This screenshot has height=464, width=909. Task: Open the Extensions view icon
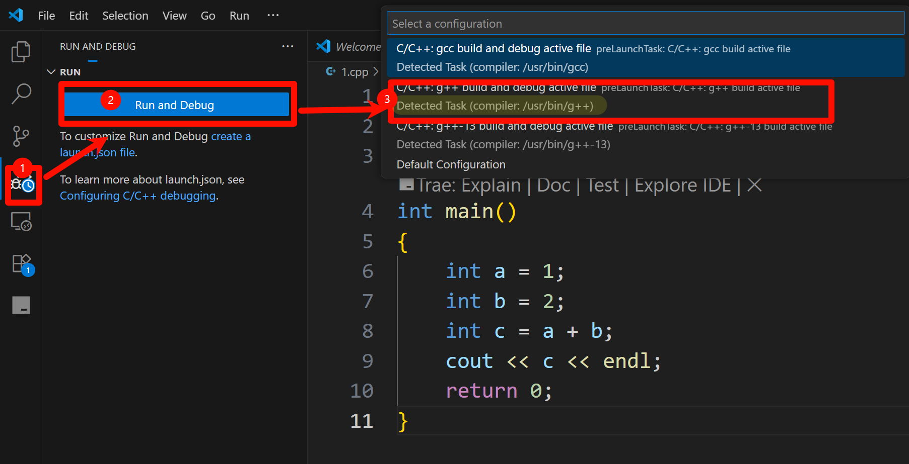[22, 263]
